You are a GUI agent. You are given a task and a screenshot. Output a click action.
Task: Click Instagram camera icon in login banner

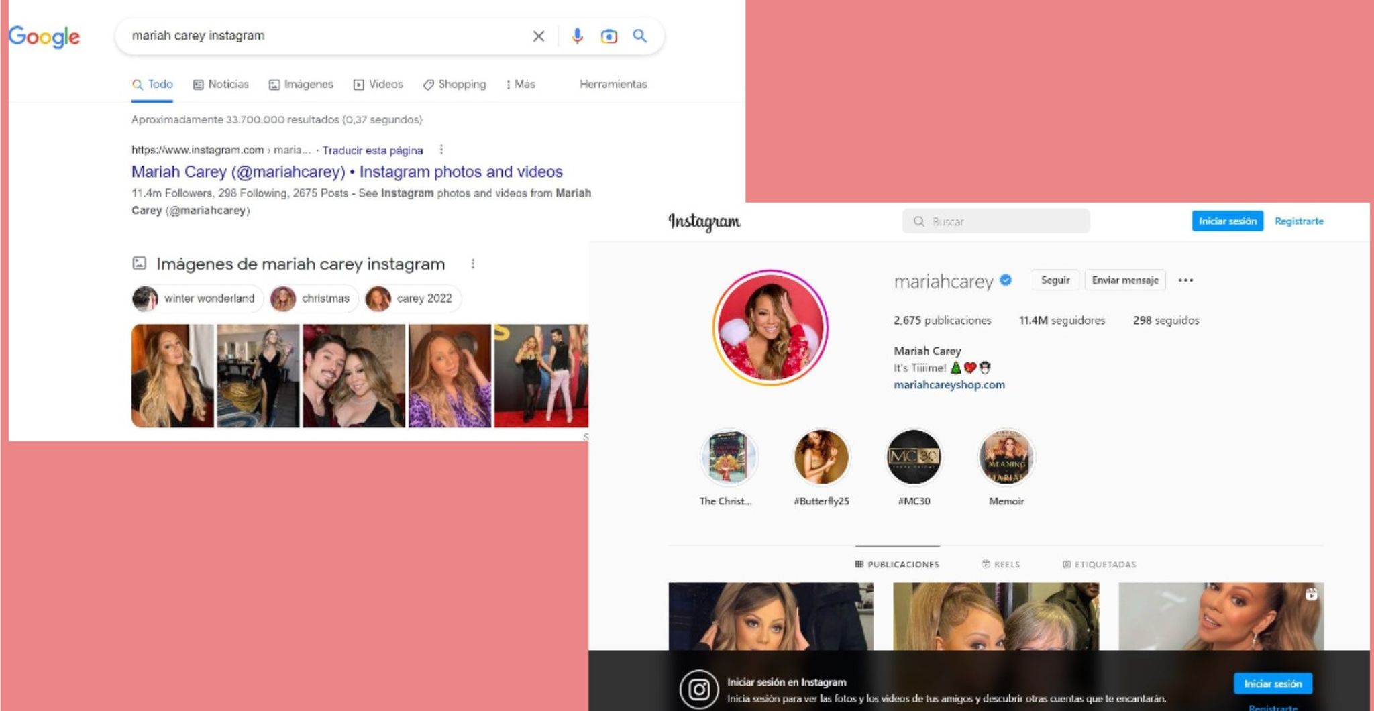click(x=699, y=690)
